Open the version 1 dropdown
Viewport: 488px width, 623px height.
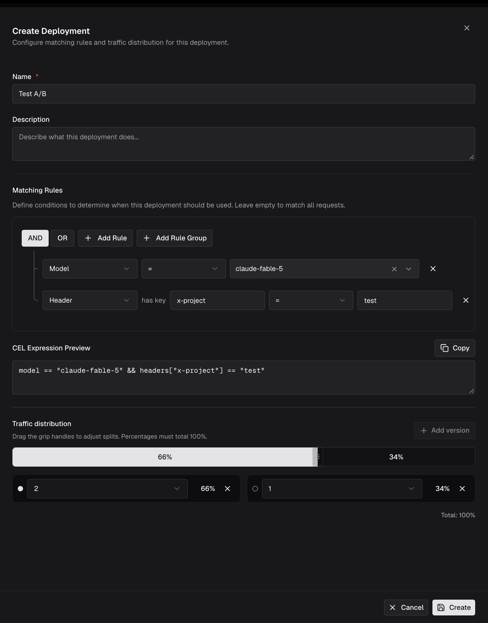tap(342, 489)
